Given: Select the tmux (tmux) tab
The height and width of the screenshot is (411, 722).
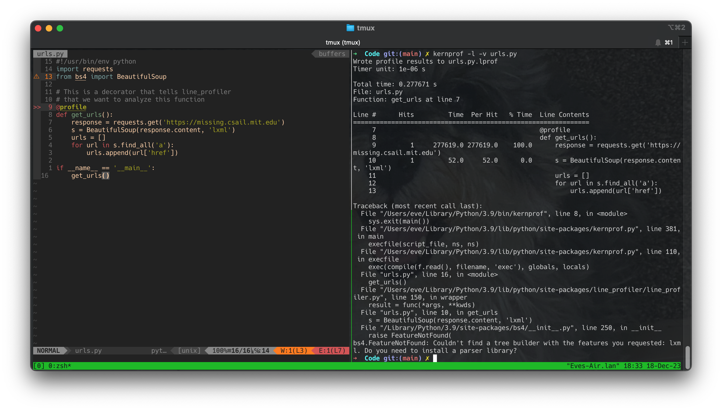Looking at the screenshot, I should pos(343,42).
